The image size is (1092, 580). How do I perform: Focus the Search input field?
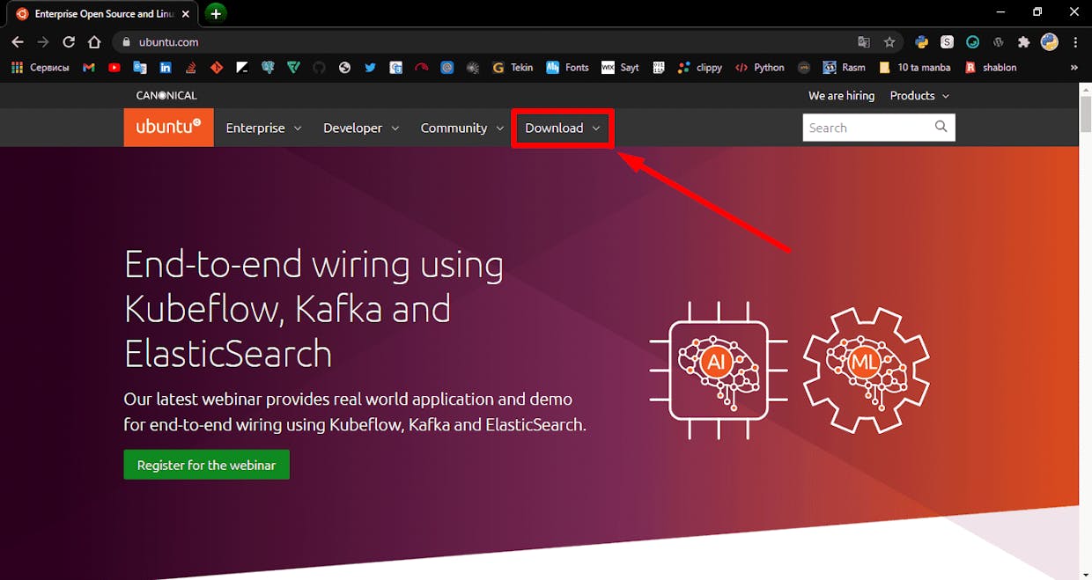pyautogui.click(x=867, y=128)
